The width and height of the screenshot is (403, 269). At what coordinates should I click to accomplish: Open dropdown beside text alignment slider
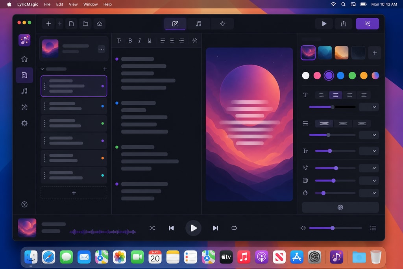pyautogui.click(x=368, y=107)
